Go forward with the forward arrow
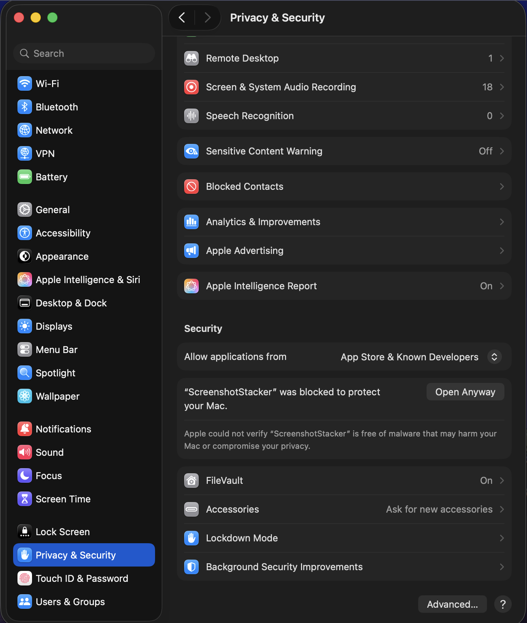The width and height of the screenshot is (527, 623). [207, 17]
